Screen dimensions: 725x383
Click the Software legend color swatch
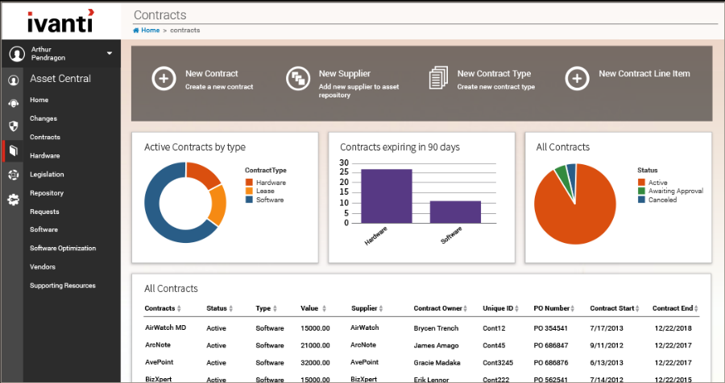pyautogui.click(x=249, y=200)
